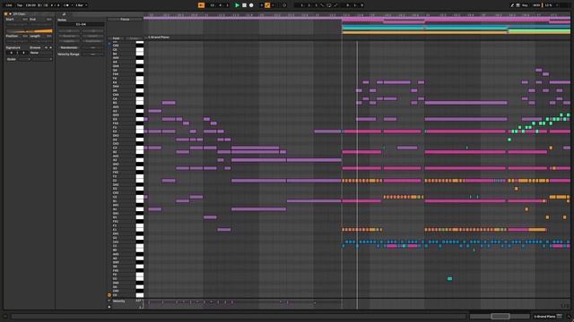The height and width of the screenshot is (322, 574).
Task: Open the Groove None dropdown
Action: tap(41, 53)
